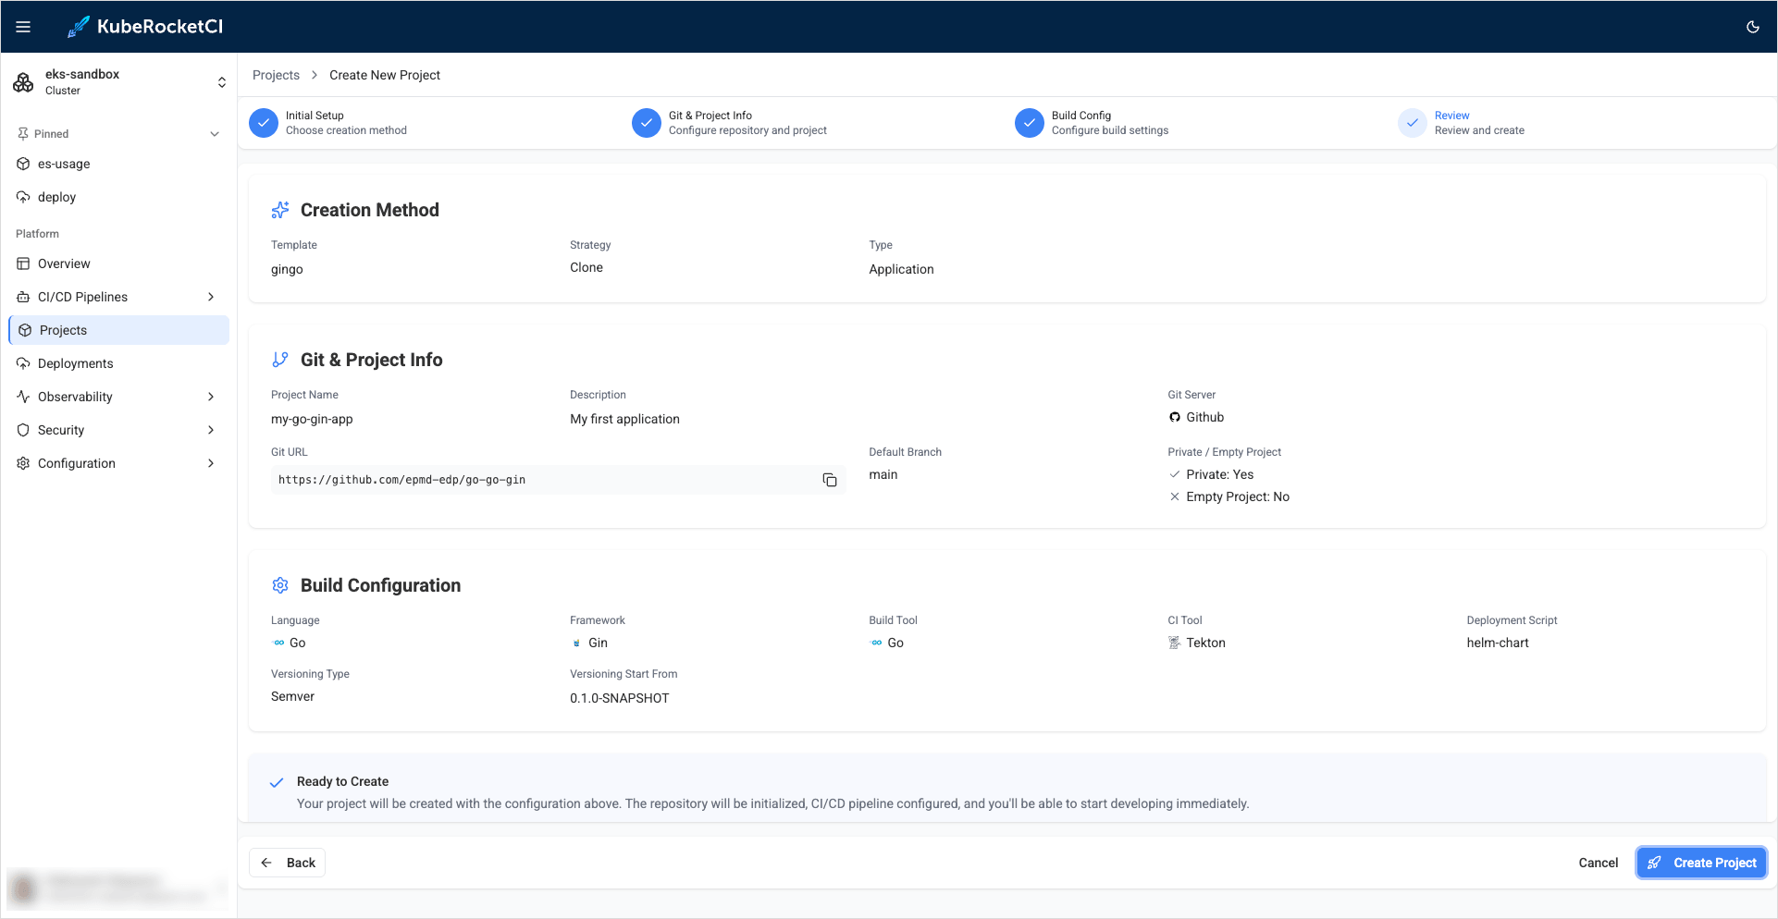
Task: Click the Create Project button
Action: [1701, 863]
